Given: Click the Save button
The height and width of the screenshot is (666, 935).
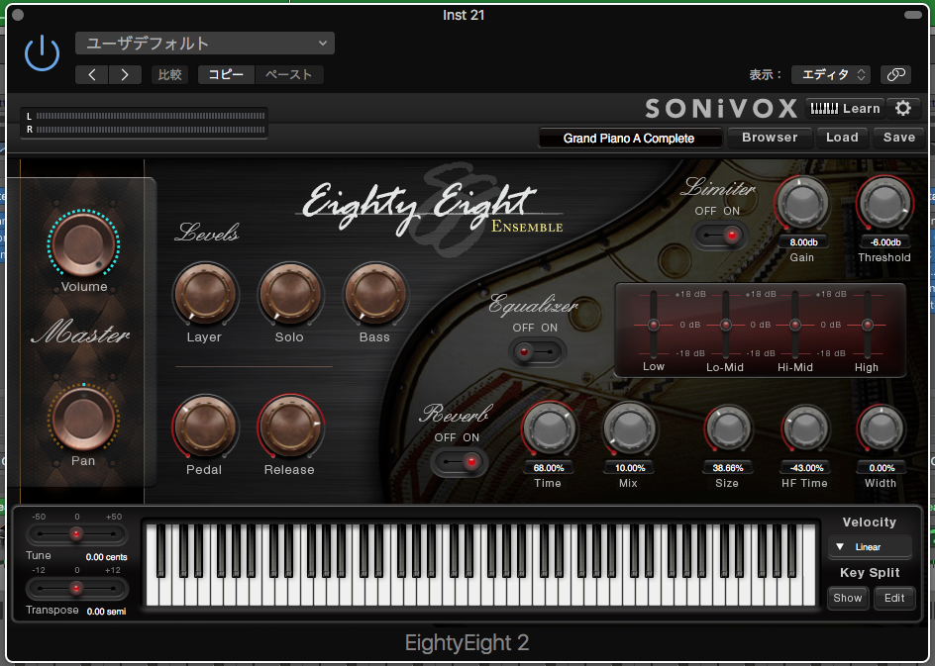Looking at the screenshot, I should pyautogui.click(x=898, y=138).
